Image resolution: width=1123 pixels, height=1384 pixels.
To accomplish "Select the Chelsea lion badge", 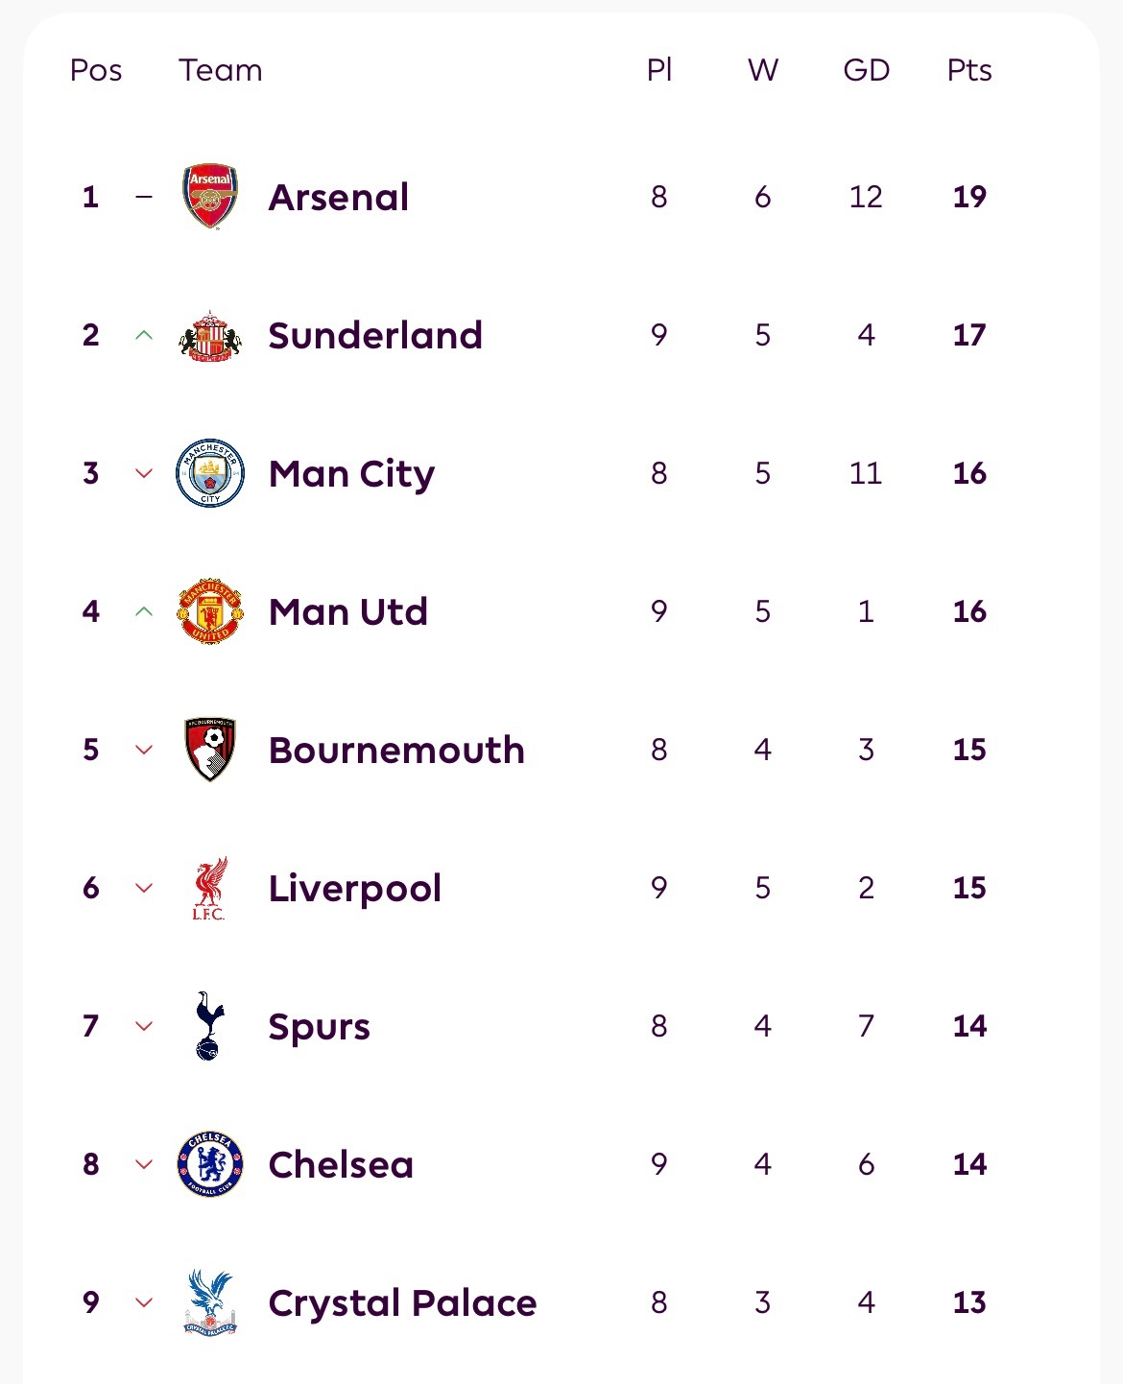I will [x=210, y=1164].
